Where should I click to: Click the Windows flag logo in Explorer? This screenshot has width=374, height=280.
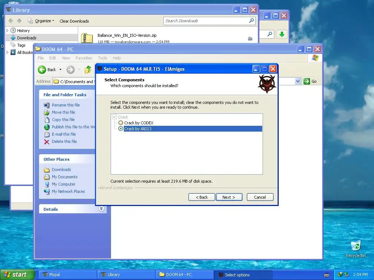(x=315, y=58)
